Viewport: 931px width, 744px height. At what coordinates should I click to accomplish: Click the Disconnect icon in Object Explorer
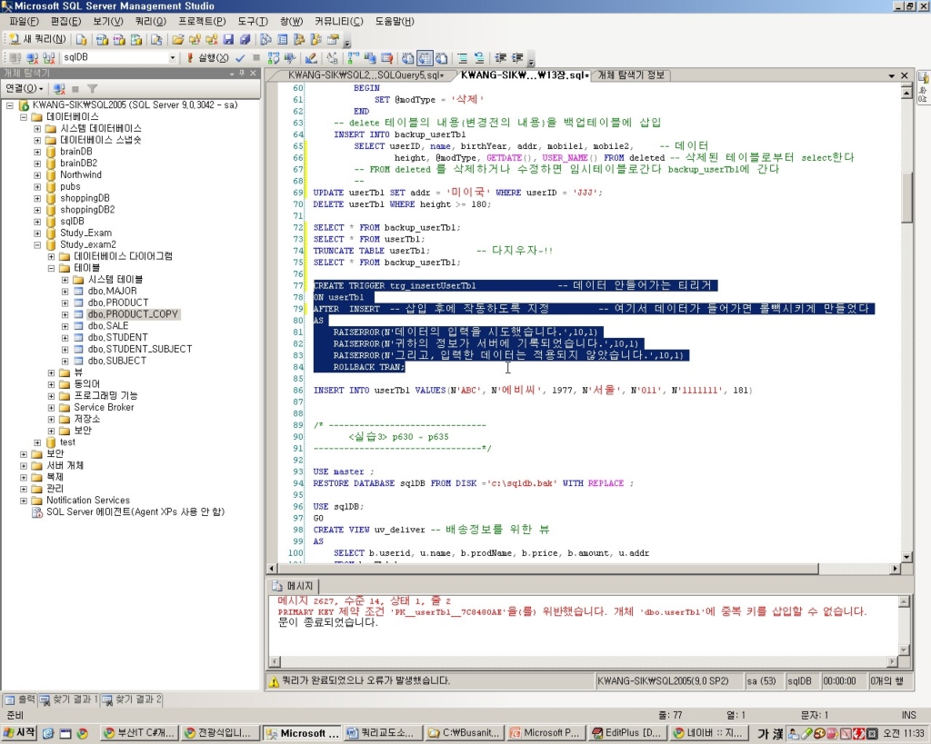tap(59, 88)
